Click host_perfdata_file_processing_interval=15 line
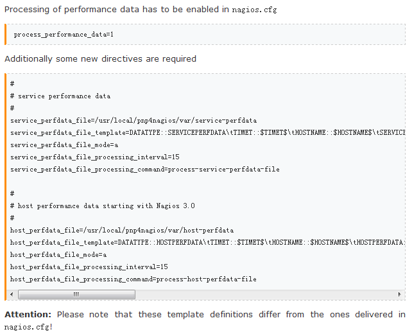This screenshot has width=412, height=334. (x=89, y=267)
